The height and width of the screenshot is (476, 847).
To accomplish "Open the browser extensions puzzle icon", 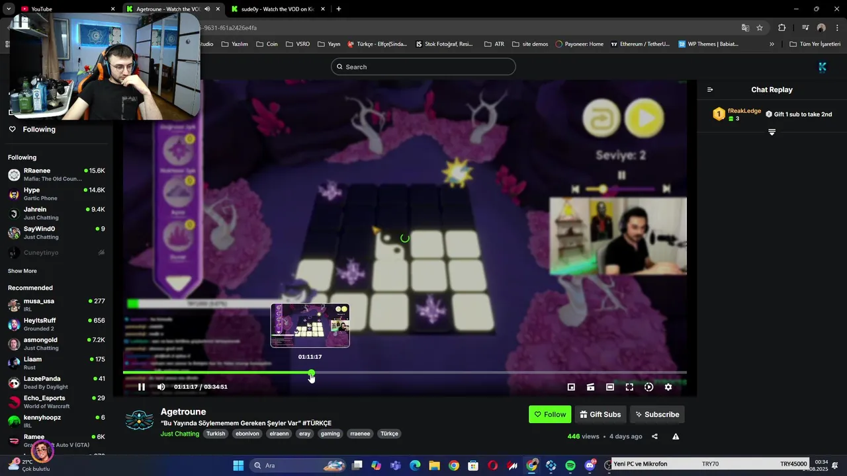I will point(782,28).
